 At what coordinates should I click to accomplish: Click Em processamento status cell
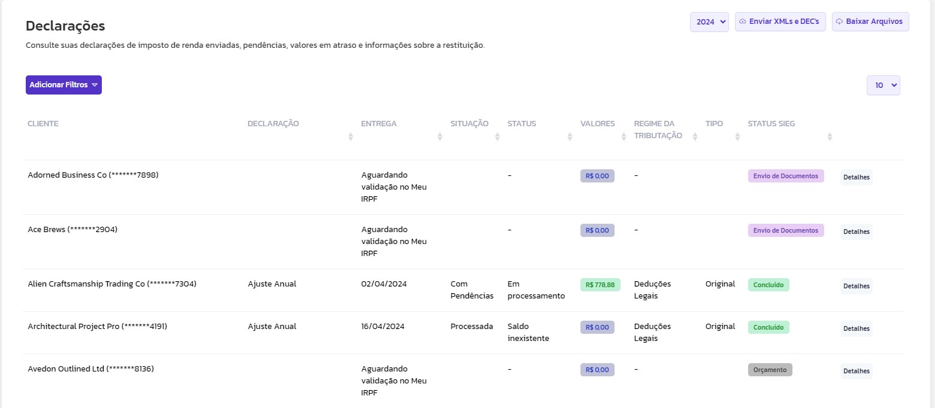536,290
